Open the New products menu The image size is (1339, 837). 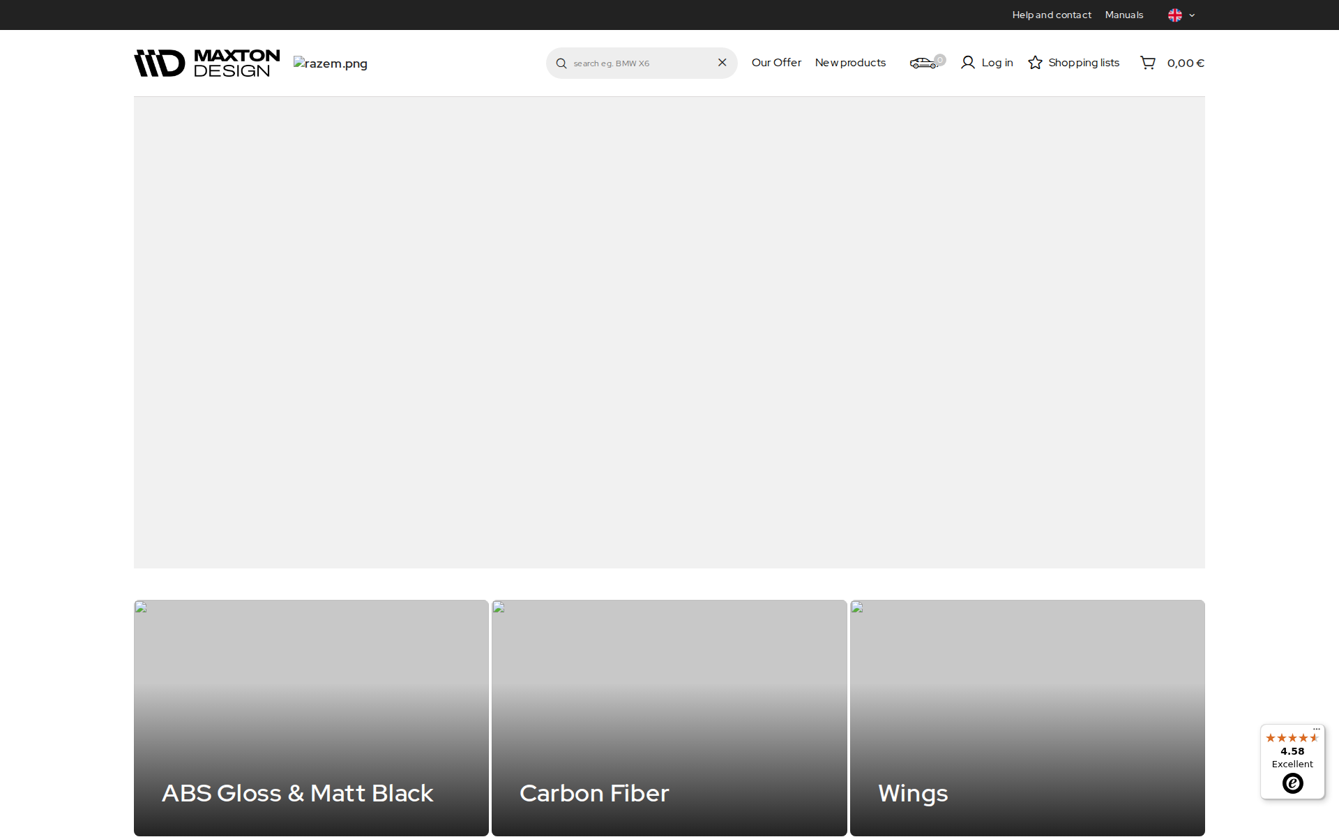click(850, 63)
